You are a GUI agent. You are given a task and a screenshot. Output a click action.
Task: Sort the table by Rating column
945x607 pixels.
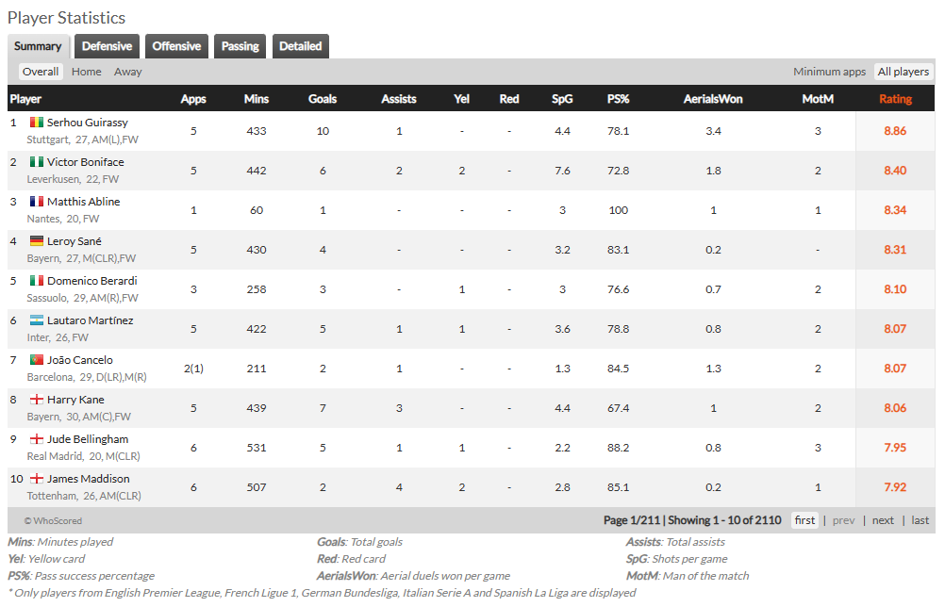click(x=895, y=99)
